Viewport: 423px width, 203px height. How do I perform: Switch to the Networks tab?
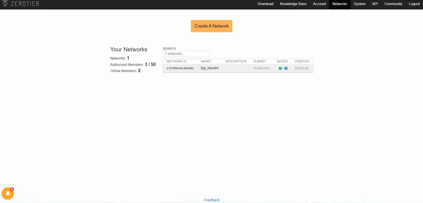point(339,4)
